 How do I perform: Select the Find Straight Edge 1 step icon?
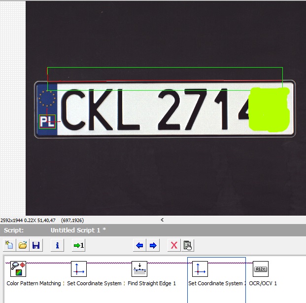pyautogui.click(x=139, y=269)
